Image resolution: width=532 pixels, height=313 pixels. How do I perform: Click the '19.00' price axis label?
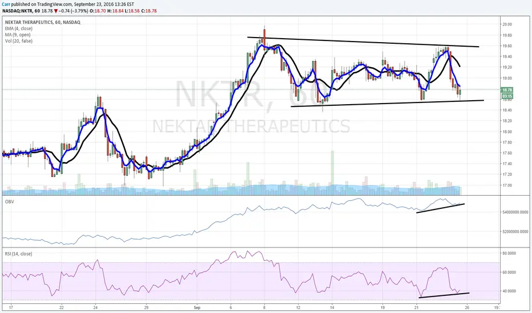(507, 78)
